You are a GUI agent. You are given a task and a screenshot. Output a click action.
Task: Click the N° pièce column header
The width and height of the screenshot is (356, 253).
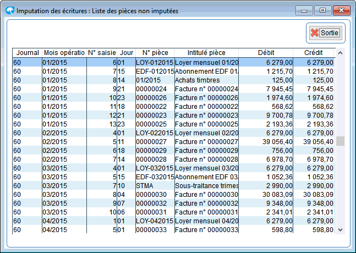point(154,53)
